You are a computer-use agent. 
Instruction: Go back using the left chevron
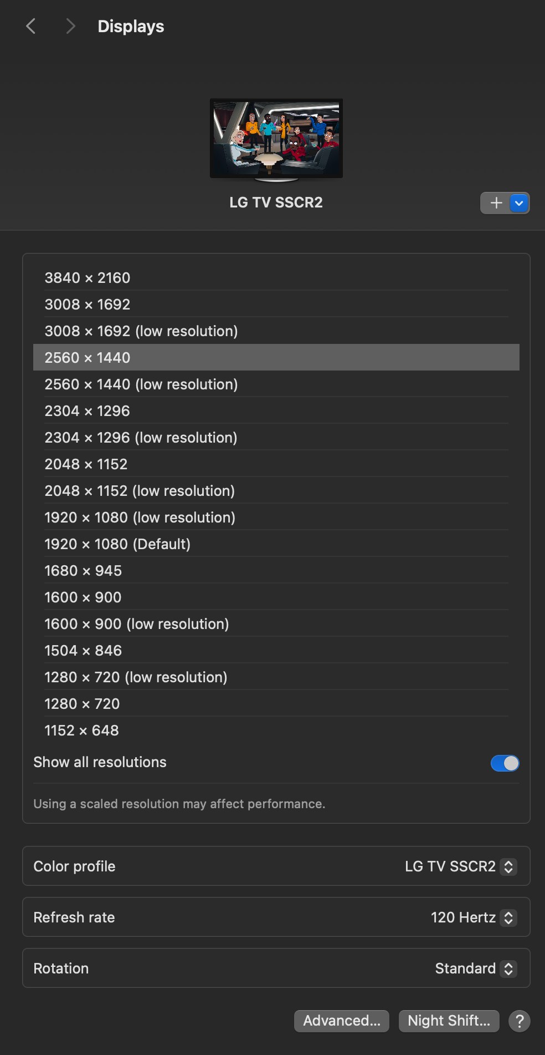[31, 26]
